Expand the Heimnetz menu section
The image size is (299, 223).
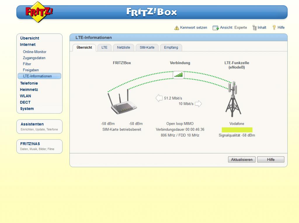[x=29, y=89]
